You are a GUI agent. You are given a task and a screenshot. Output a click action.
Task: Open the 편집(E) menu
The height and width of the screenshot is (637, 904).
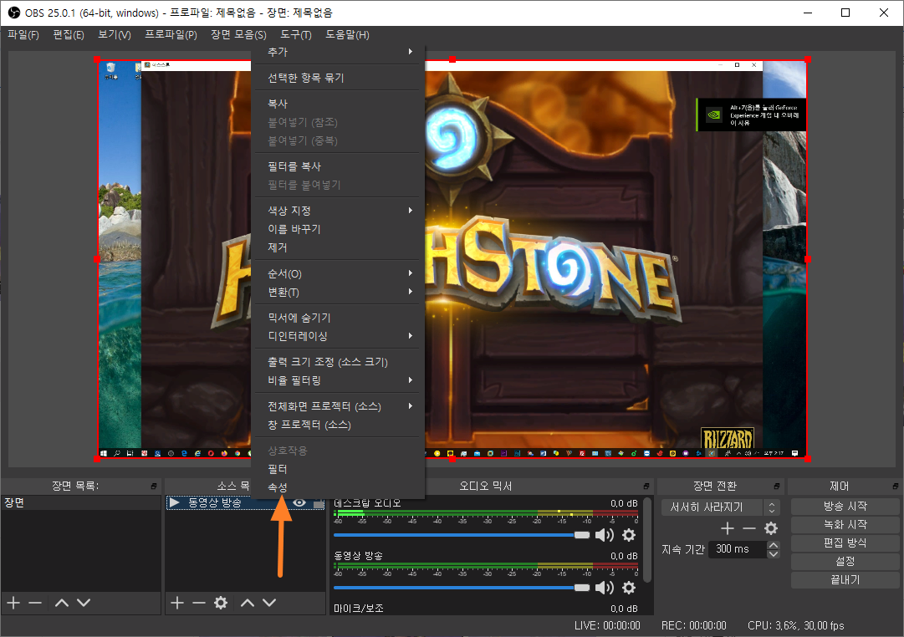coord(69,34)
